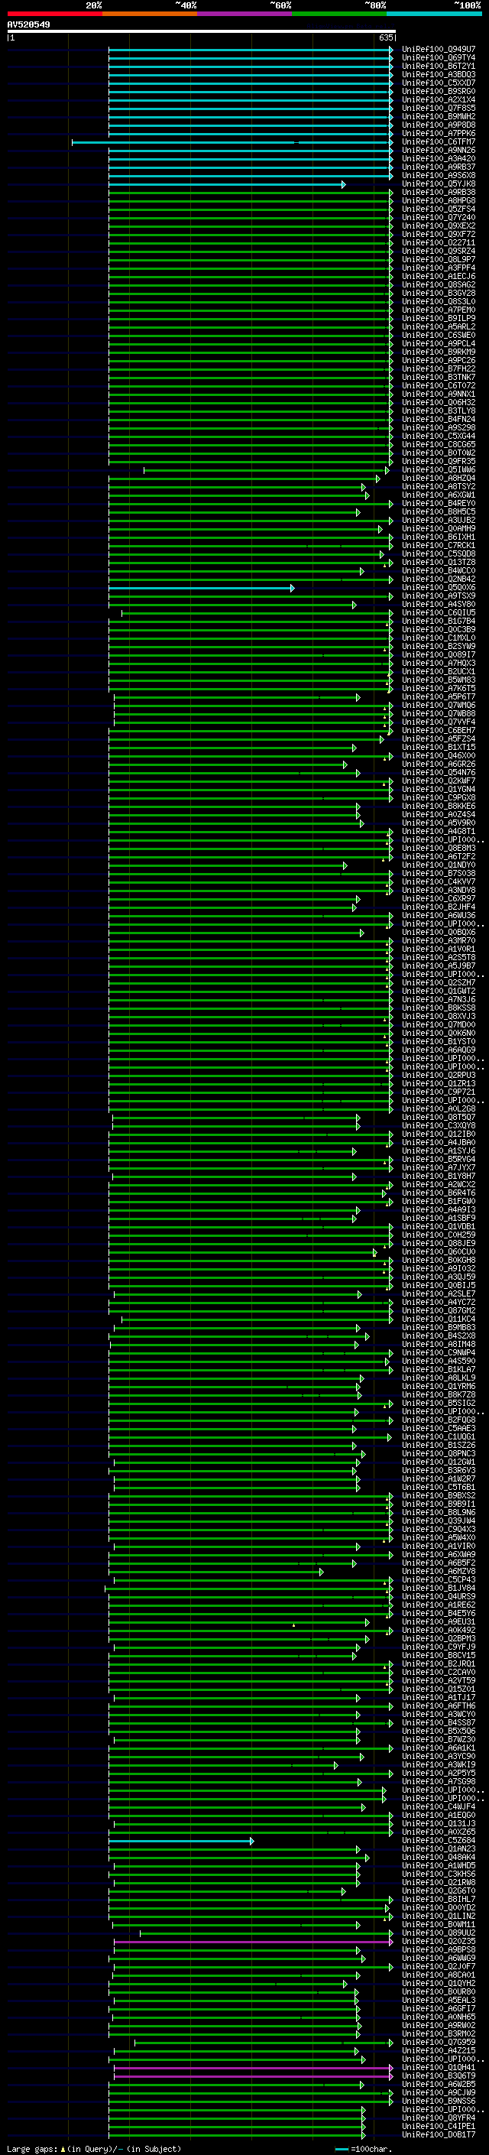
Task: Click the short cyan bar for UniRef100_C5Z684
Action: pyautogui.click(x=181, y=1841)
